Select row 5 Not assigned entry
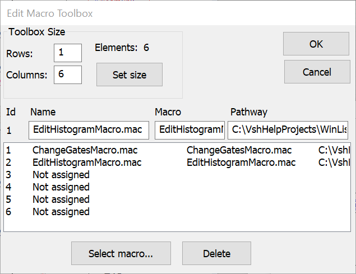 [x=61, y=199]
